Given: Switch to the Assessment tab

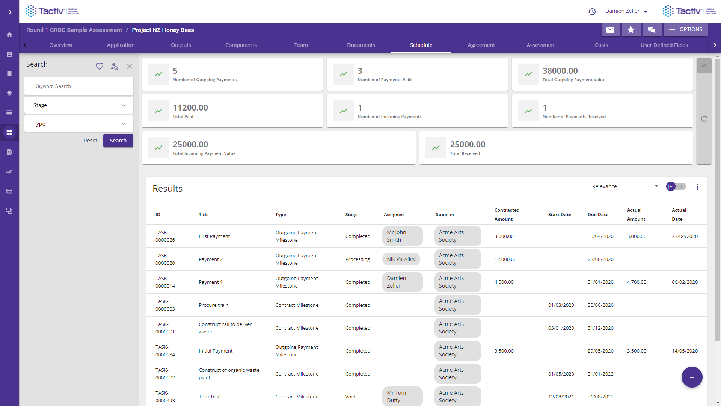Looking at the screenshot, I should tap(541, 45).
